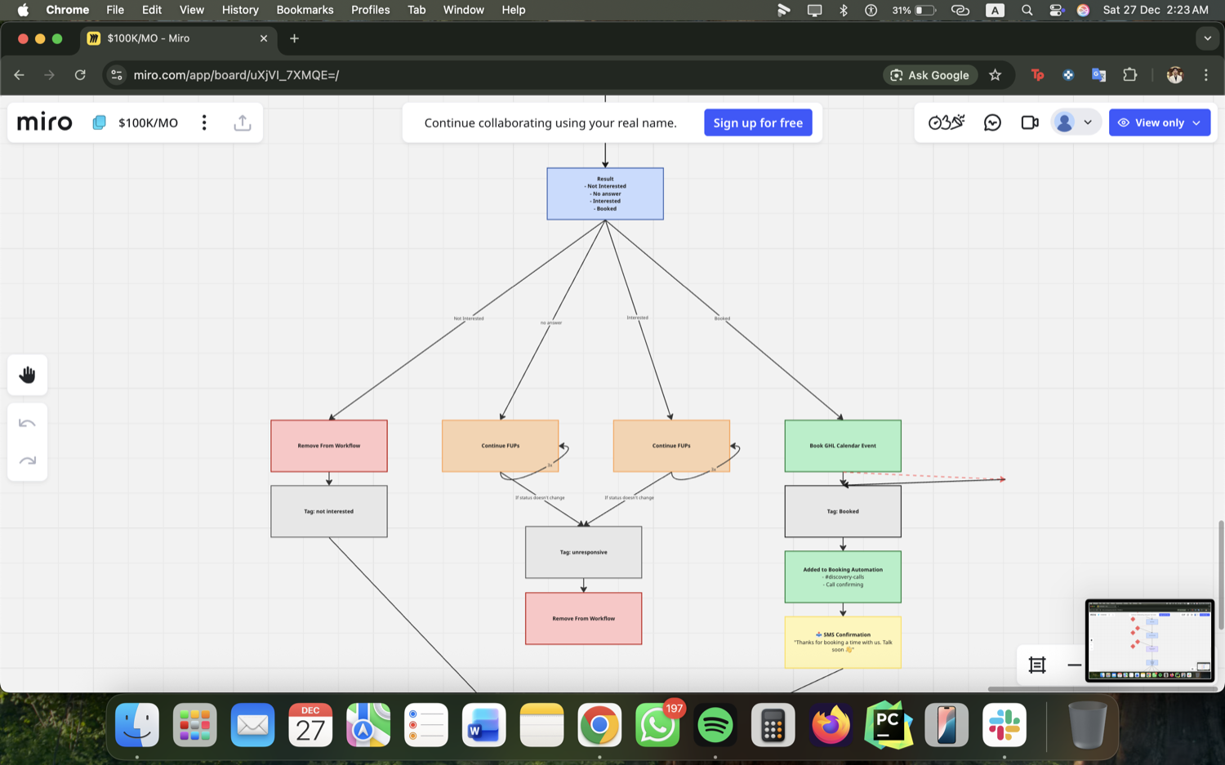Select the Continue FUPs box under Interested
Screen dimensions: 1225x765
coord(671,446)
